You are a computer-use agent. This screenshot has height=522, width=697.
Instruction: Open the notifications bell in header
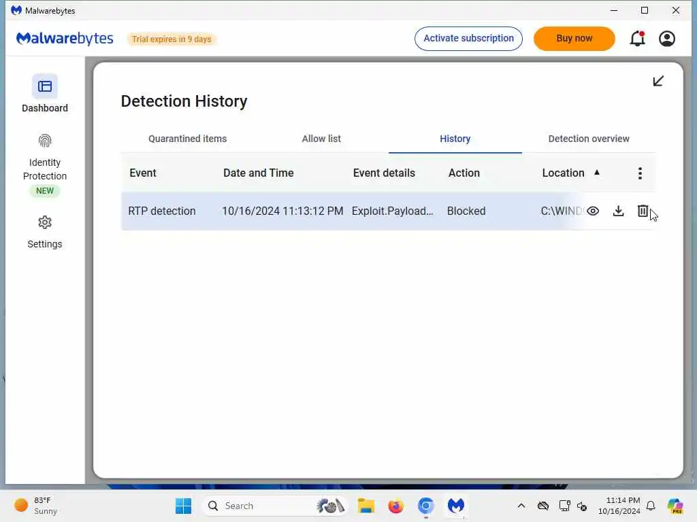tap(637, 39)
